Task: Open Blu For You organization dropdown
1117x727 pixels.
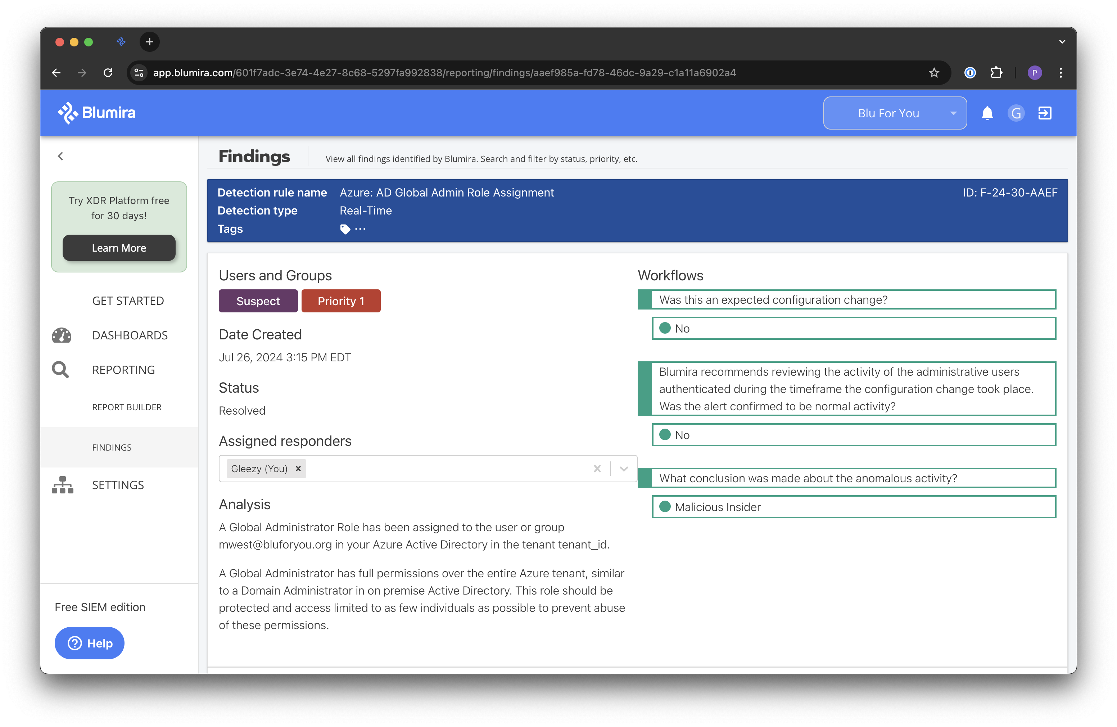Action: click(895, 113)
